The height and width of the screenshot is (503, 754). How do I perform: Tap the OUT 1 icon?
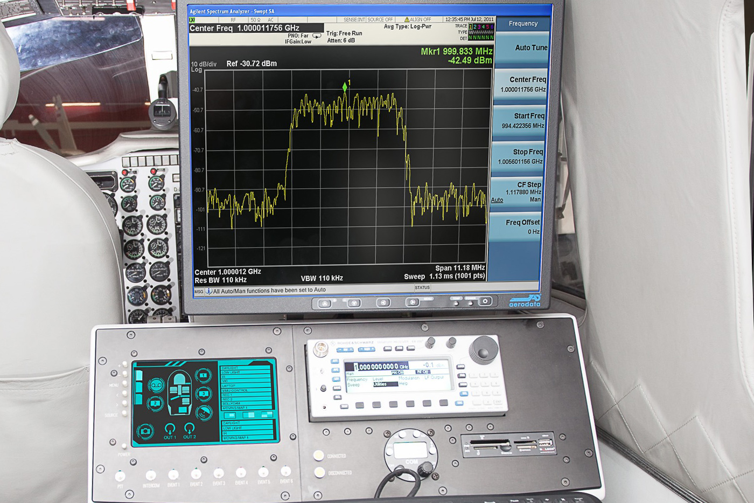(170, 430)
